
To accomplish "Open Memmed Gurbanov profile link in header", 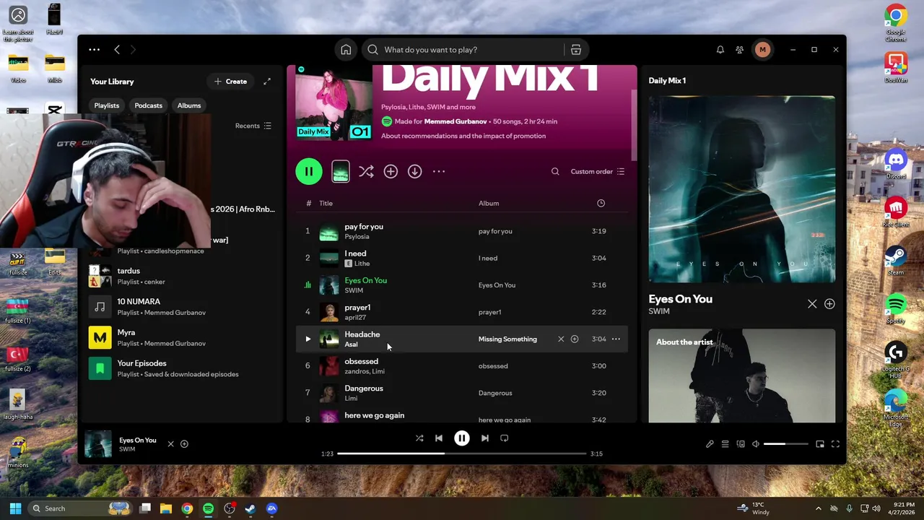I will (456, 121).
